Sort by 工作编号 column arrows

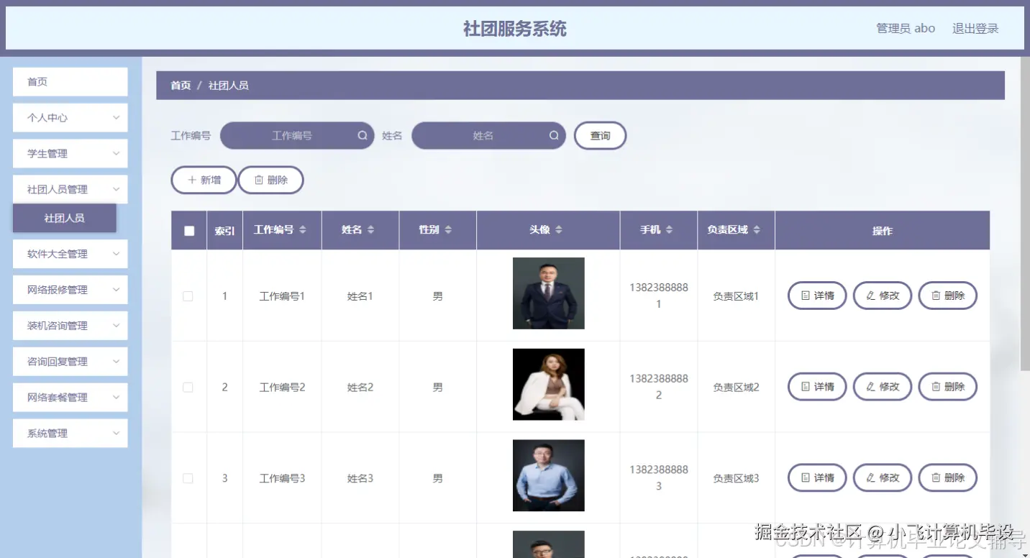coord(303,229)
